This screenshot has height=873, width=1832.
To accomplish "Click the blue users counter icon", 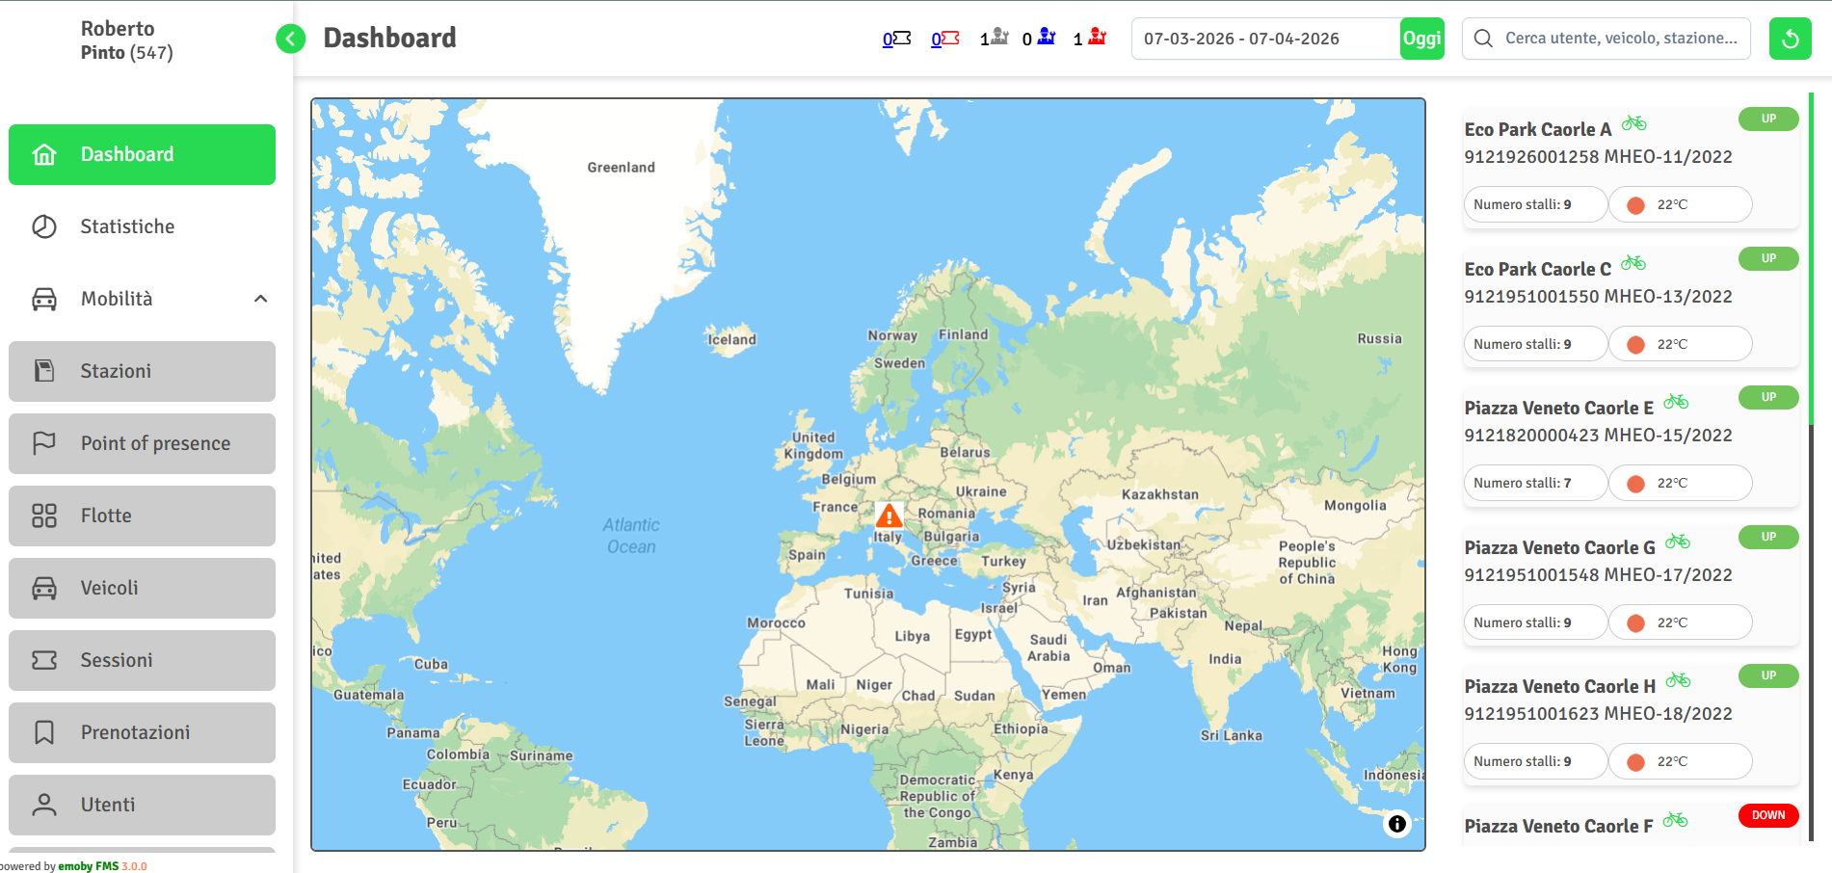I will point(1047,37).
